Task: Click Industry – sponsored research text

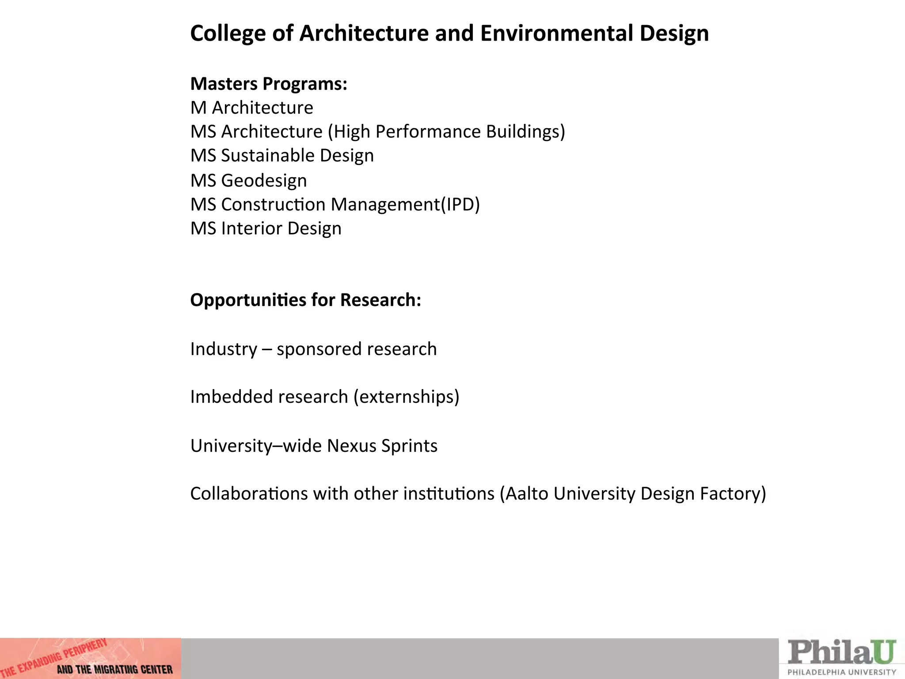Action: [x=313, y=349]
